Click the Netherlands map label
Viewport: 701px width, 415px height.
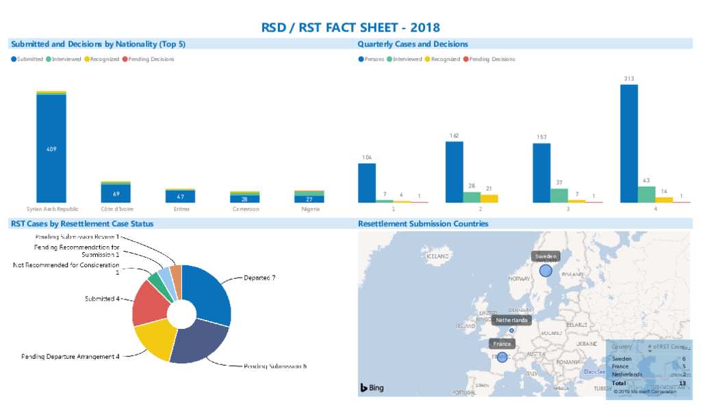click(511, 320)
